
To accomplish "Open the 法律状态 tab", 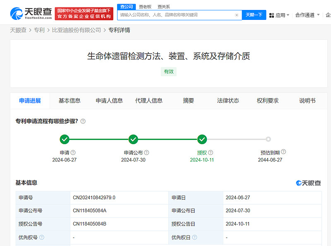I will click(x=228, y=101).
